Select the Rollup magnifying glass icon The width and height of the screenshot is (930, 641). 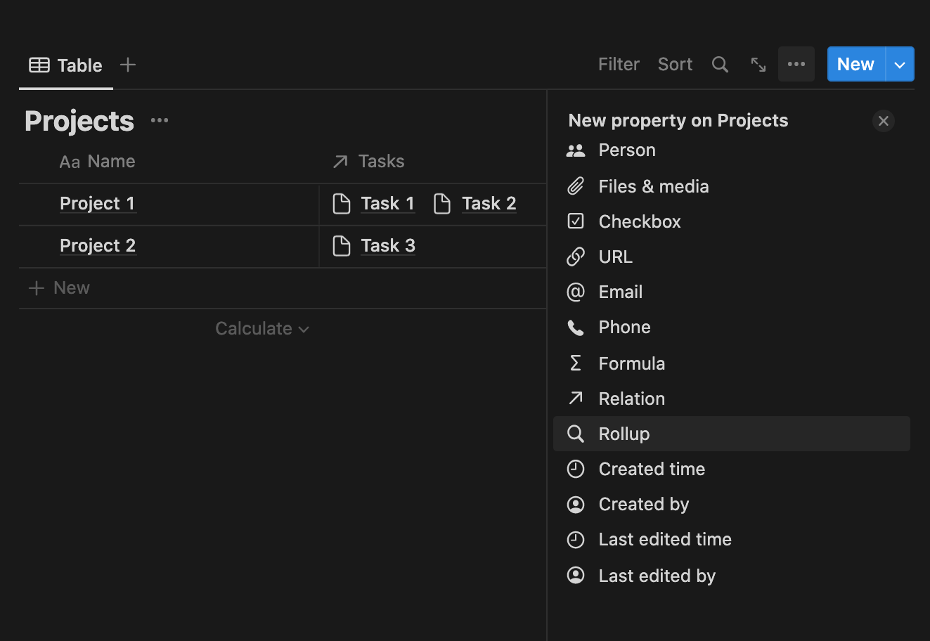pos(576,433)
